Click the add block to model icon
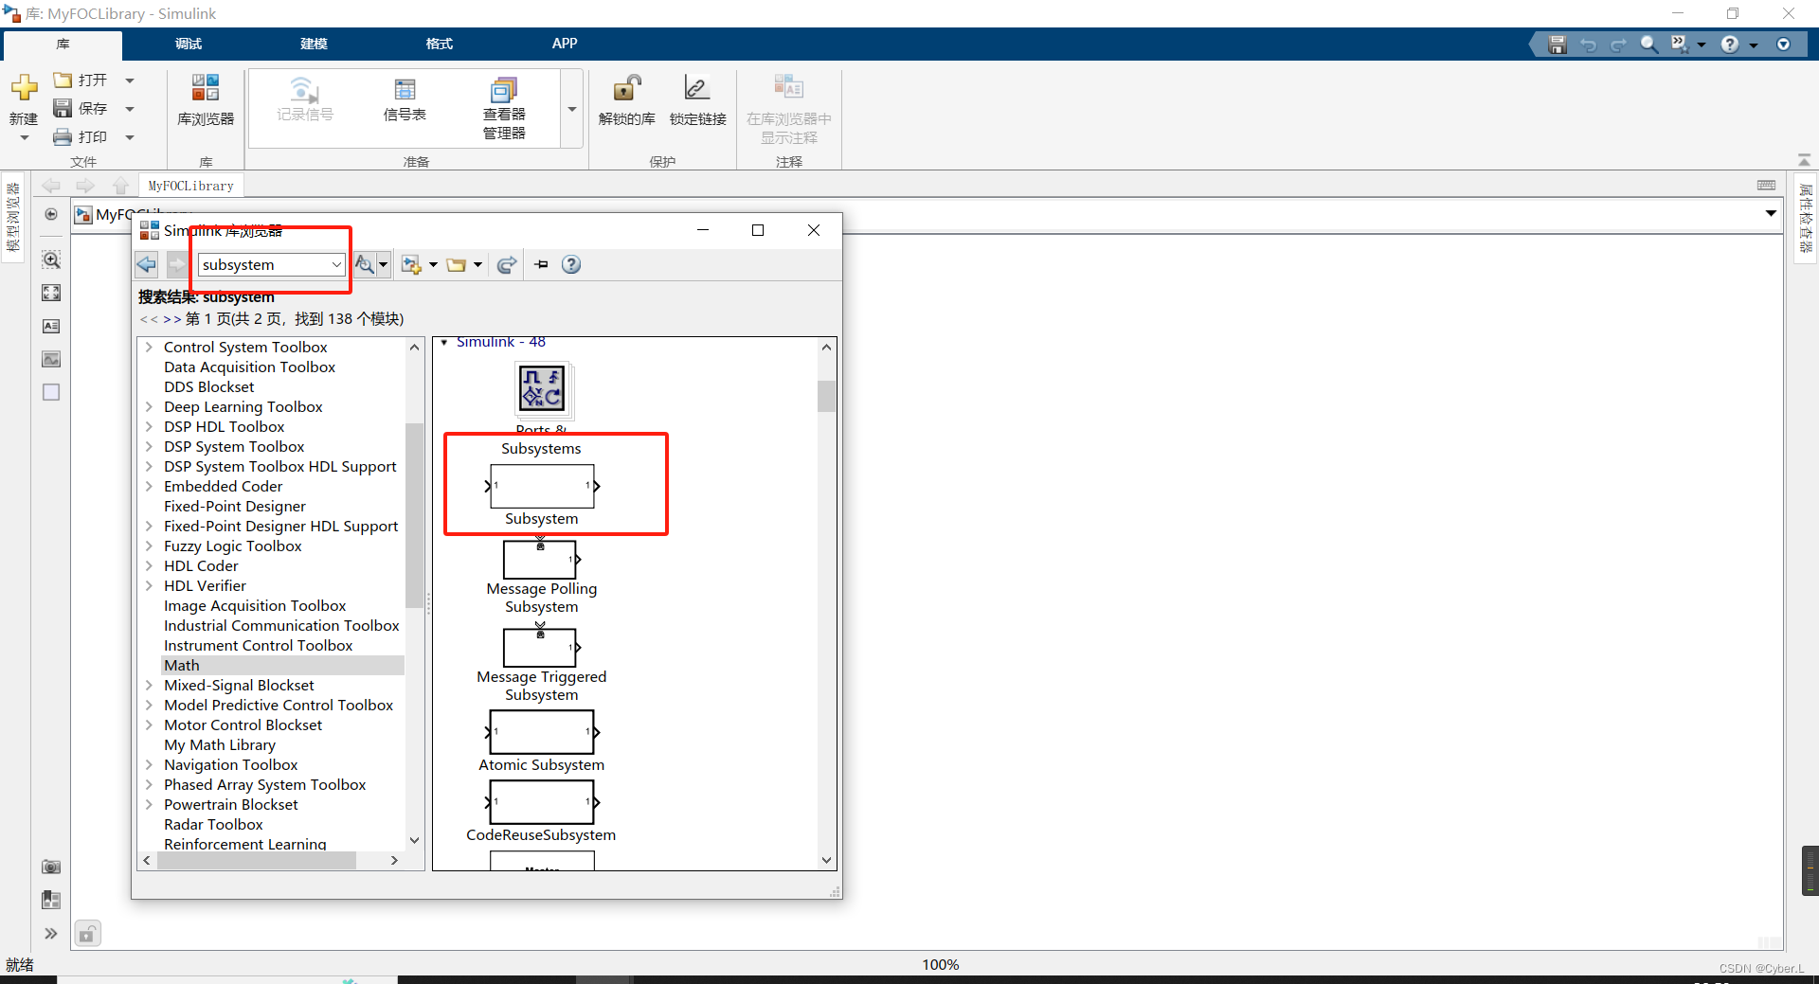Viewport: 1819px width, 984px height. click(x=411, y=264)
